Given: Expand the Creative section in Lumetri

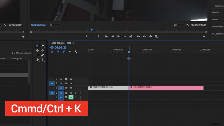Looking at the screenshot, I should pyautogui.click(x=216, y=12).
